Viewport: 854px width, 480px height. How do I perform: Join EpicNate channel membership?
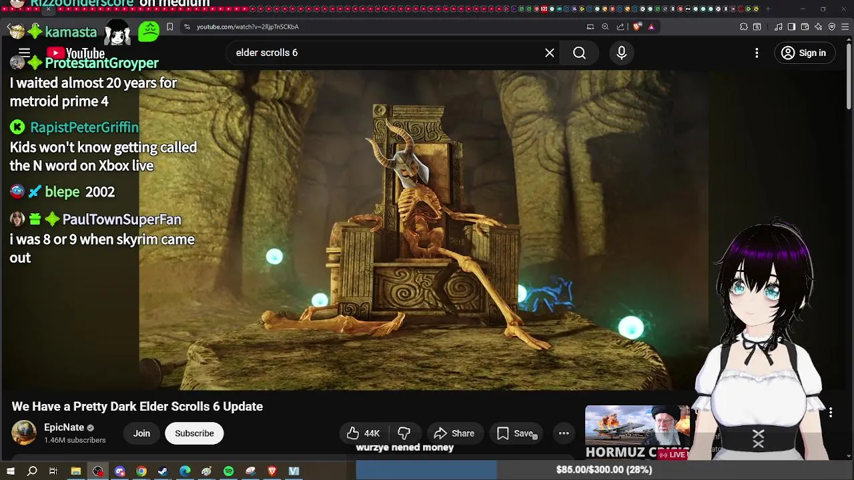[141, 433]
